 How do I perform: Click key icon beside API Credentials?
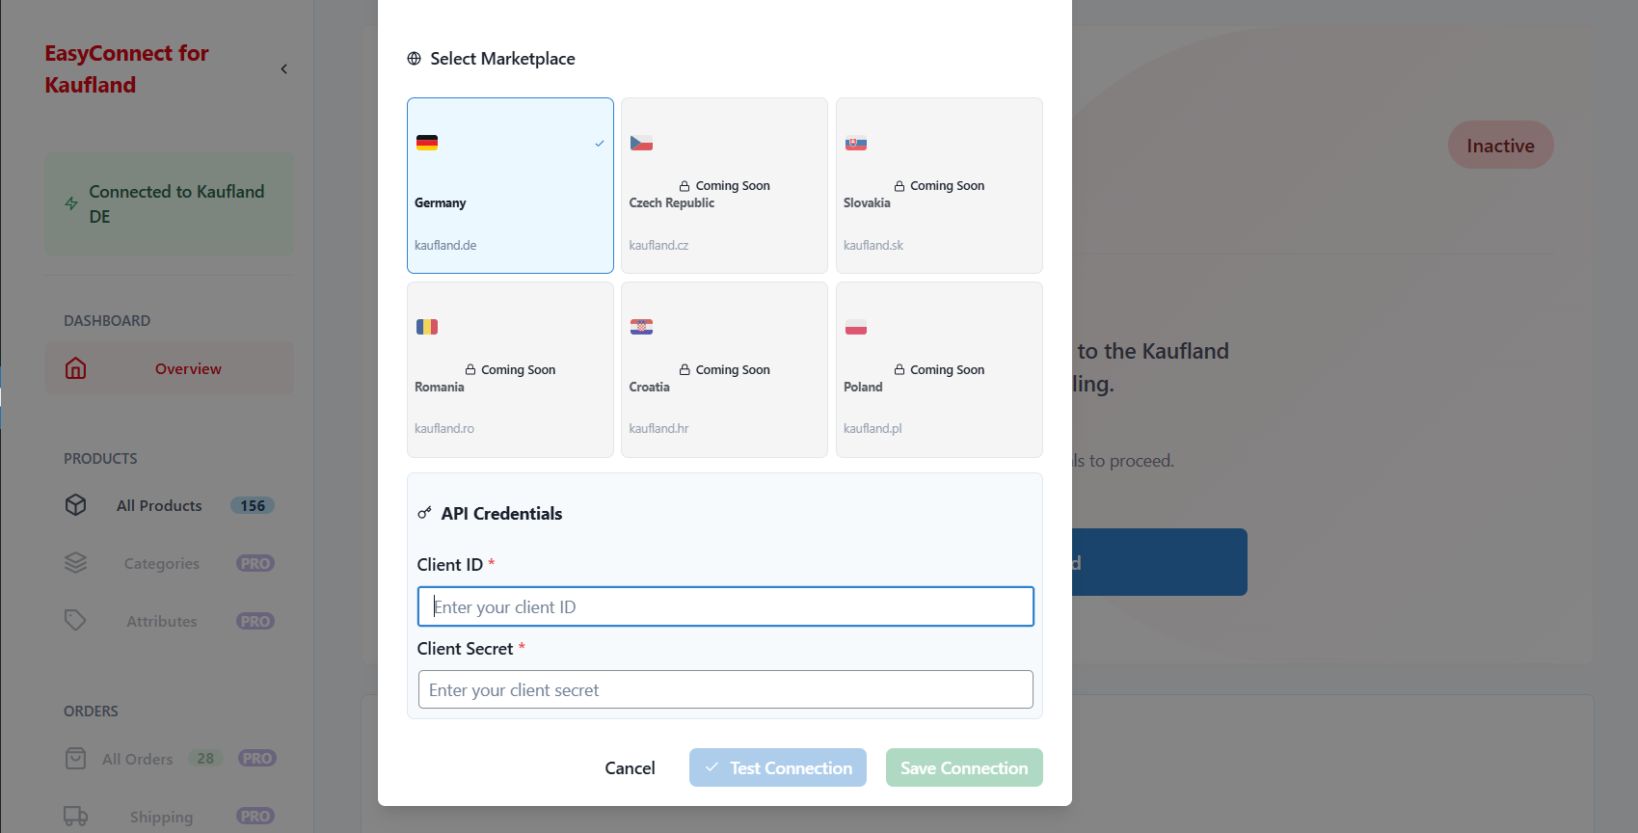424,513
